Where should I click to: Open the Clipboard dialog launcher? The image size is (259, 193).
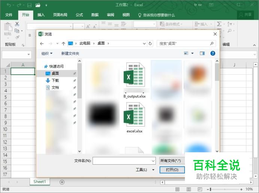click(x=23, y=45)
